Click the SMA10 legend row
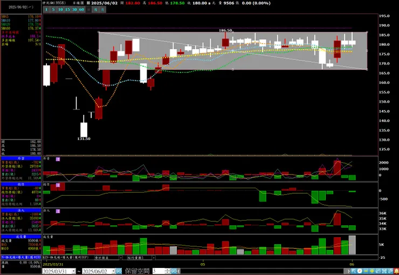Image resolution: width=399 pixels, height=275 pixels. click(21, 20)
